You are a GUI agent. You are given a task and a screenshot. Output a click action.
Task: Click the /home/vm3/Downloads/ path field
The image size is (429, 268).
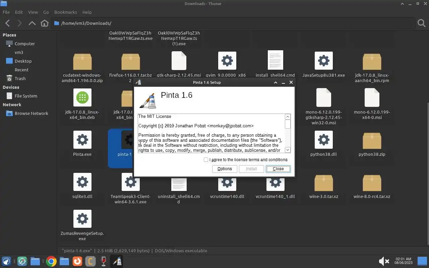233,23
